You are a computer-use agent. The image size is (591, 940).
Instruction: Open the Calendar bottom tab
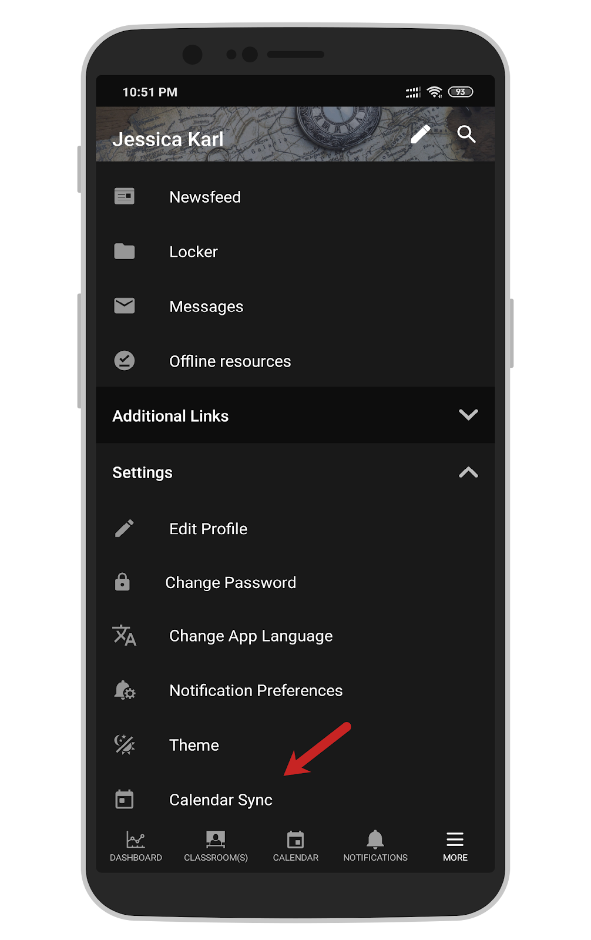click(295, 847)
